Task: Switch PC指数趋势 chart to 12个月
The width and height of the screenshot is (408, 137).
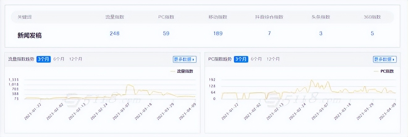Action: (x=273, y=59)
